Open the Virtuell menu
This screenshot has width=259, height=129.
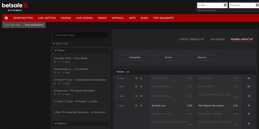pyautogui.click(x=118, y=18)
